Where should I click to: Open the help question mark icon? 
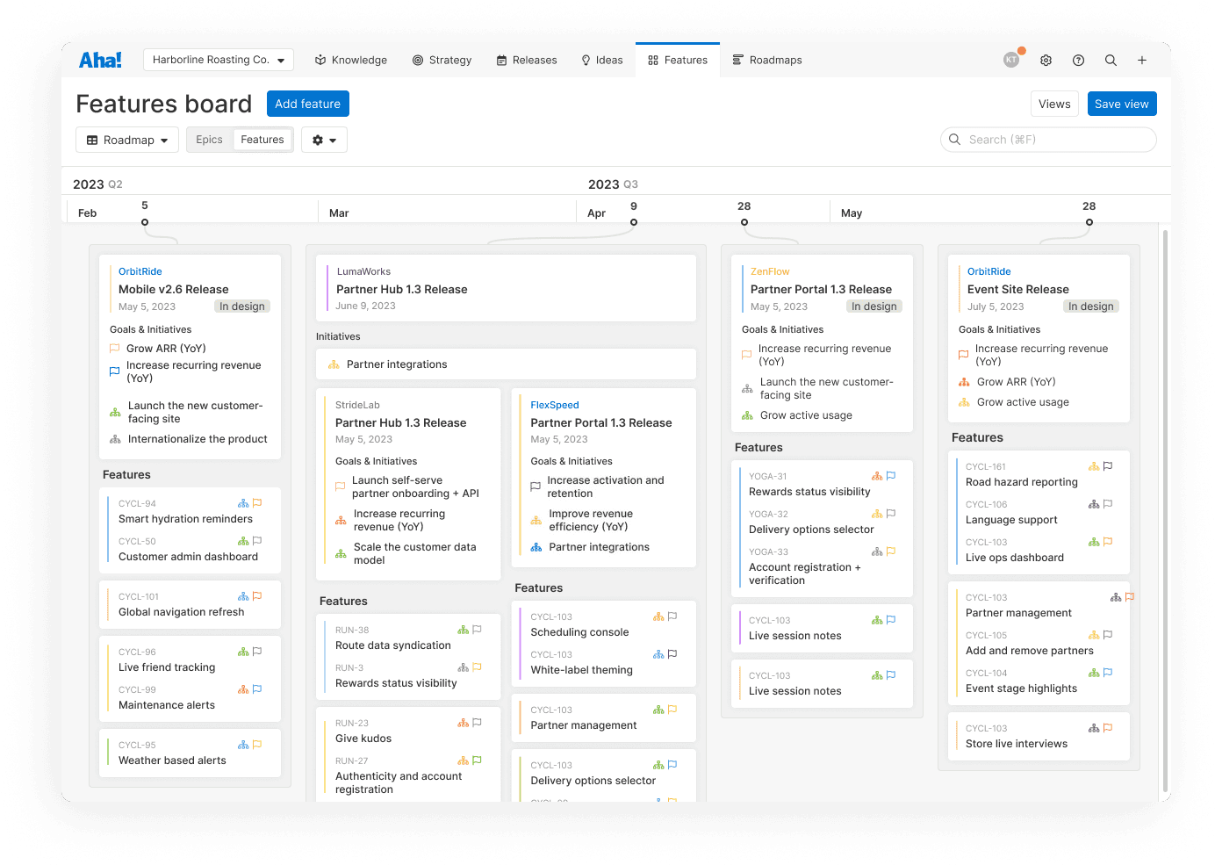coord(1078,61)
